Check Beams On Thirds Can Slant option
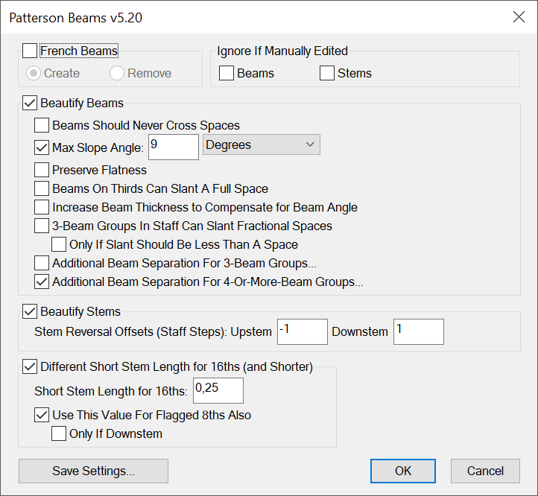 coord(42,188)
